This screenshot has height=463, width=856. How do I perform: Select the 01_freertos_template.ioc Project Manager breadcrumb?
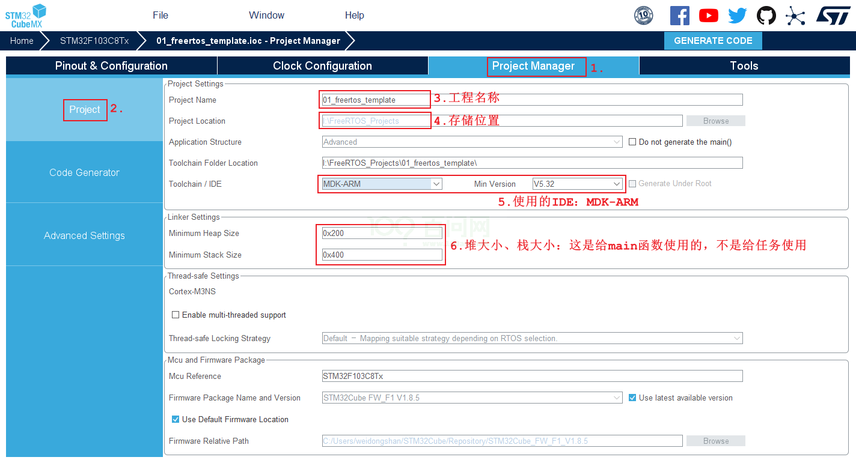coord(248,41)
